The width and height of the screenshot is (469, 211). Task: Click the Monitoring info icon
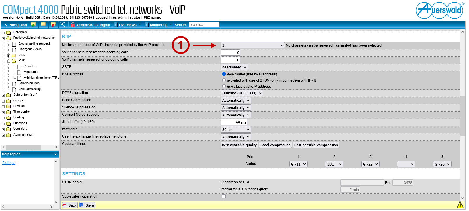click(x=147, y=25)
